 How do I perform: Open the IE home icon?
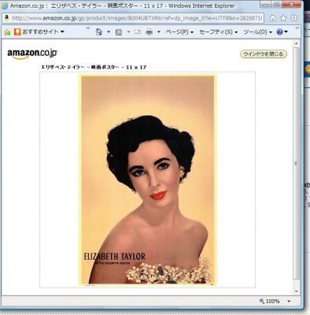click(273, 18)
